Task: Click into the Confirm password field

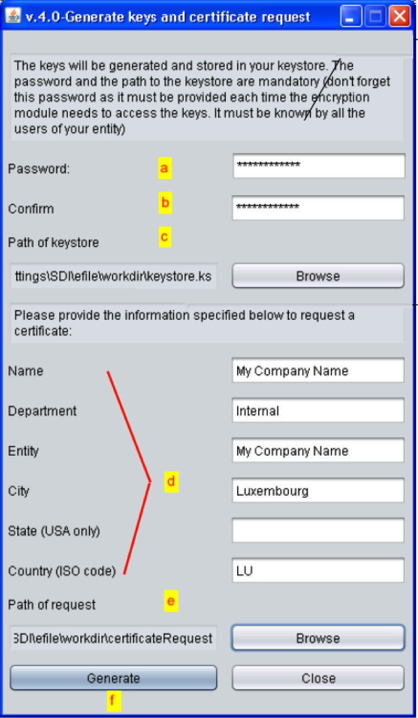Action: (x=319, y=208)
